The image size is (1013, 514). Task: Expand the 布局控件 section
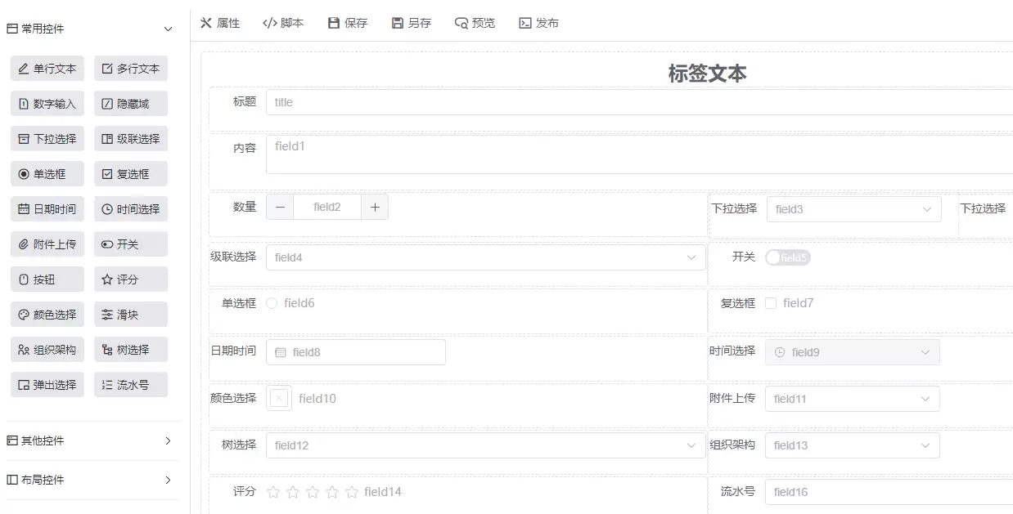[x=90, y=480]
